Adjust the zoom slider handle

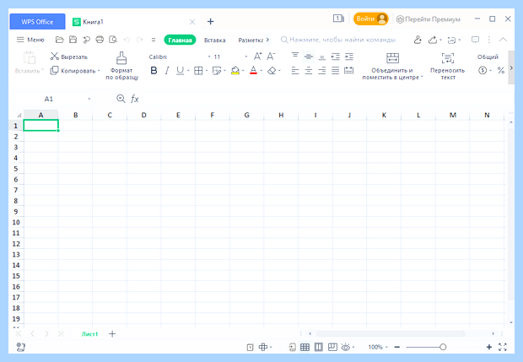pyautogui.click(x=443, y=347)
